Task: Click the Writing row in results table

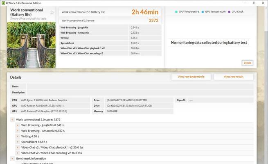Action: (x=110, y=38)
